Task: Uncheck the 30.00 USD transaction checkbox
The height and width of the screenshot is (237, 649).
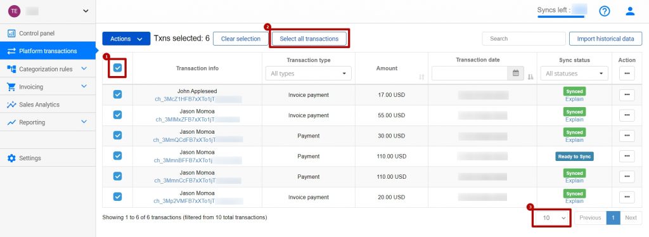Action: click(117, 135)
